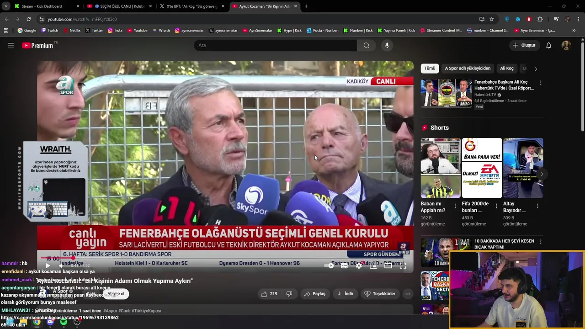
Task: Switch to the X'te BPT Ali Koç tab
Action: (192, 6)
